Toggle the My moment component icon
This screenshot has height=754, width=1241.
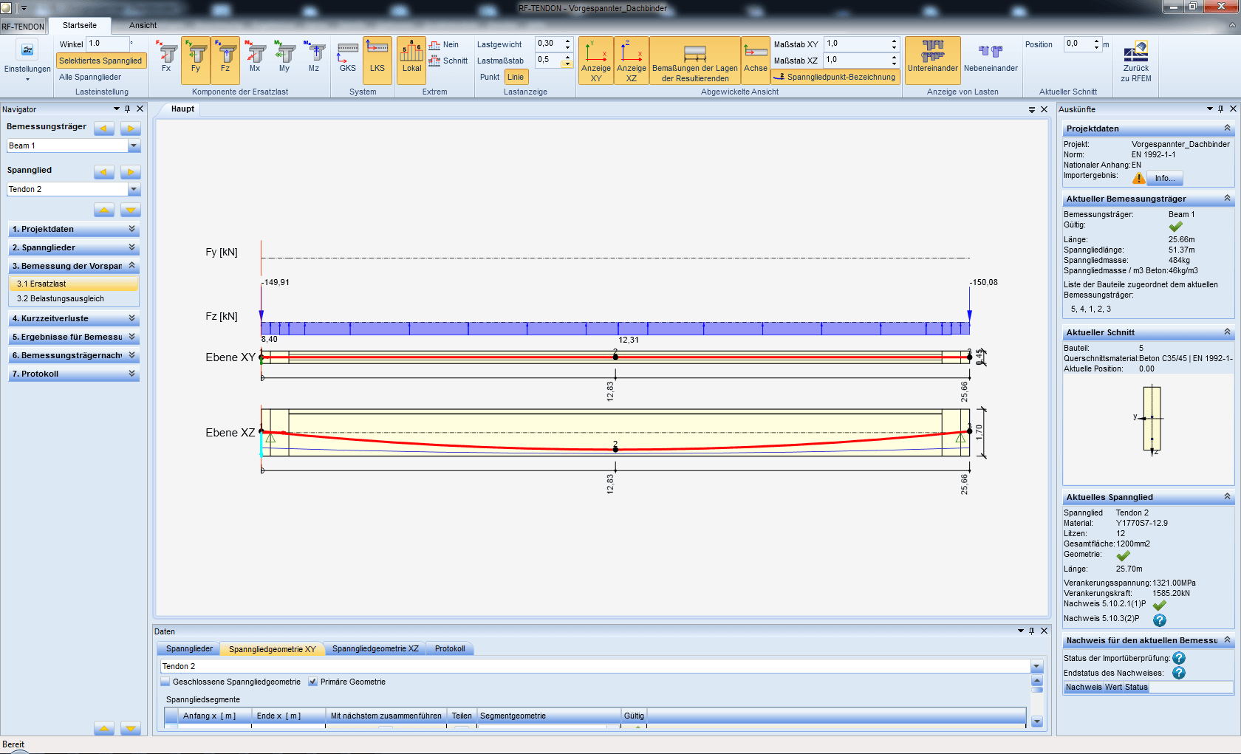284,57
